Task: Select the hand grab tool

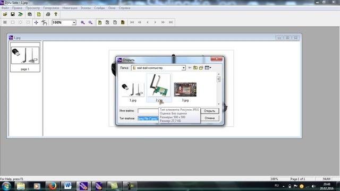Action: pyautogui.click(x=44, y=22)
